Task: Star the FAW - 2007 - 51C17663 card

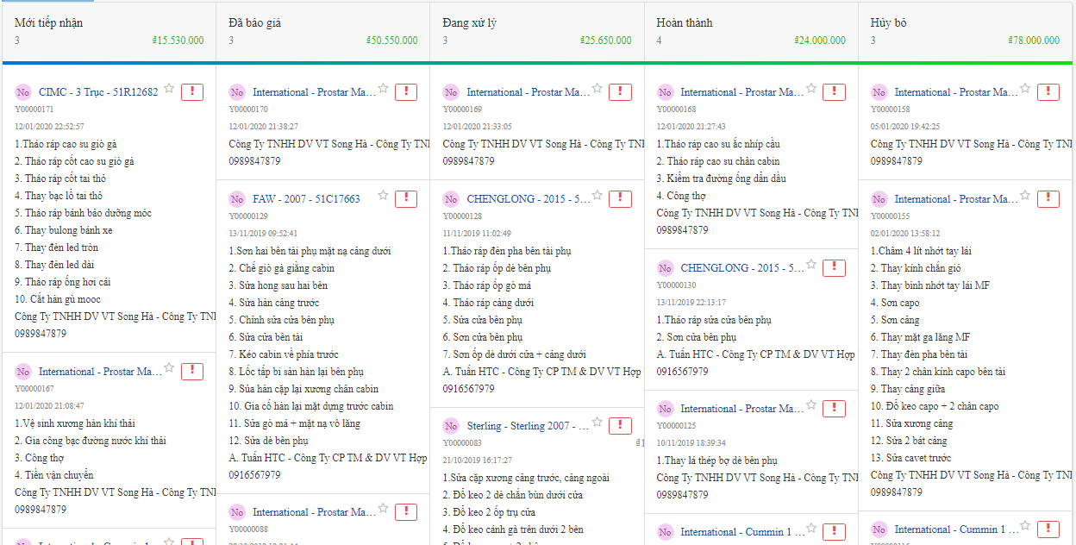Action: point(383,196)
